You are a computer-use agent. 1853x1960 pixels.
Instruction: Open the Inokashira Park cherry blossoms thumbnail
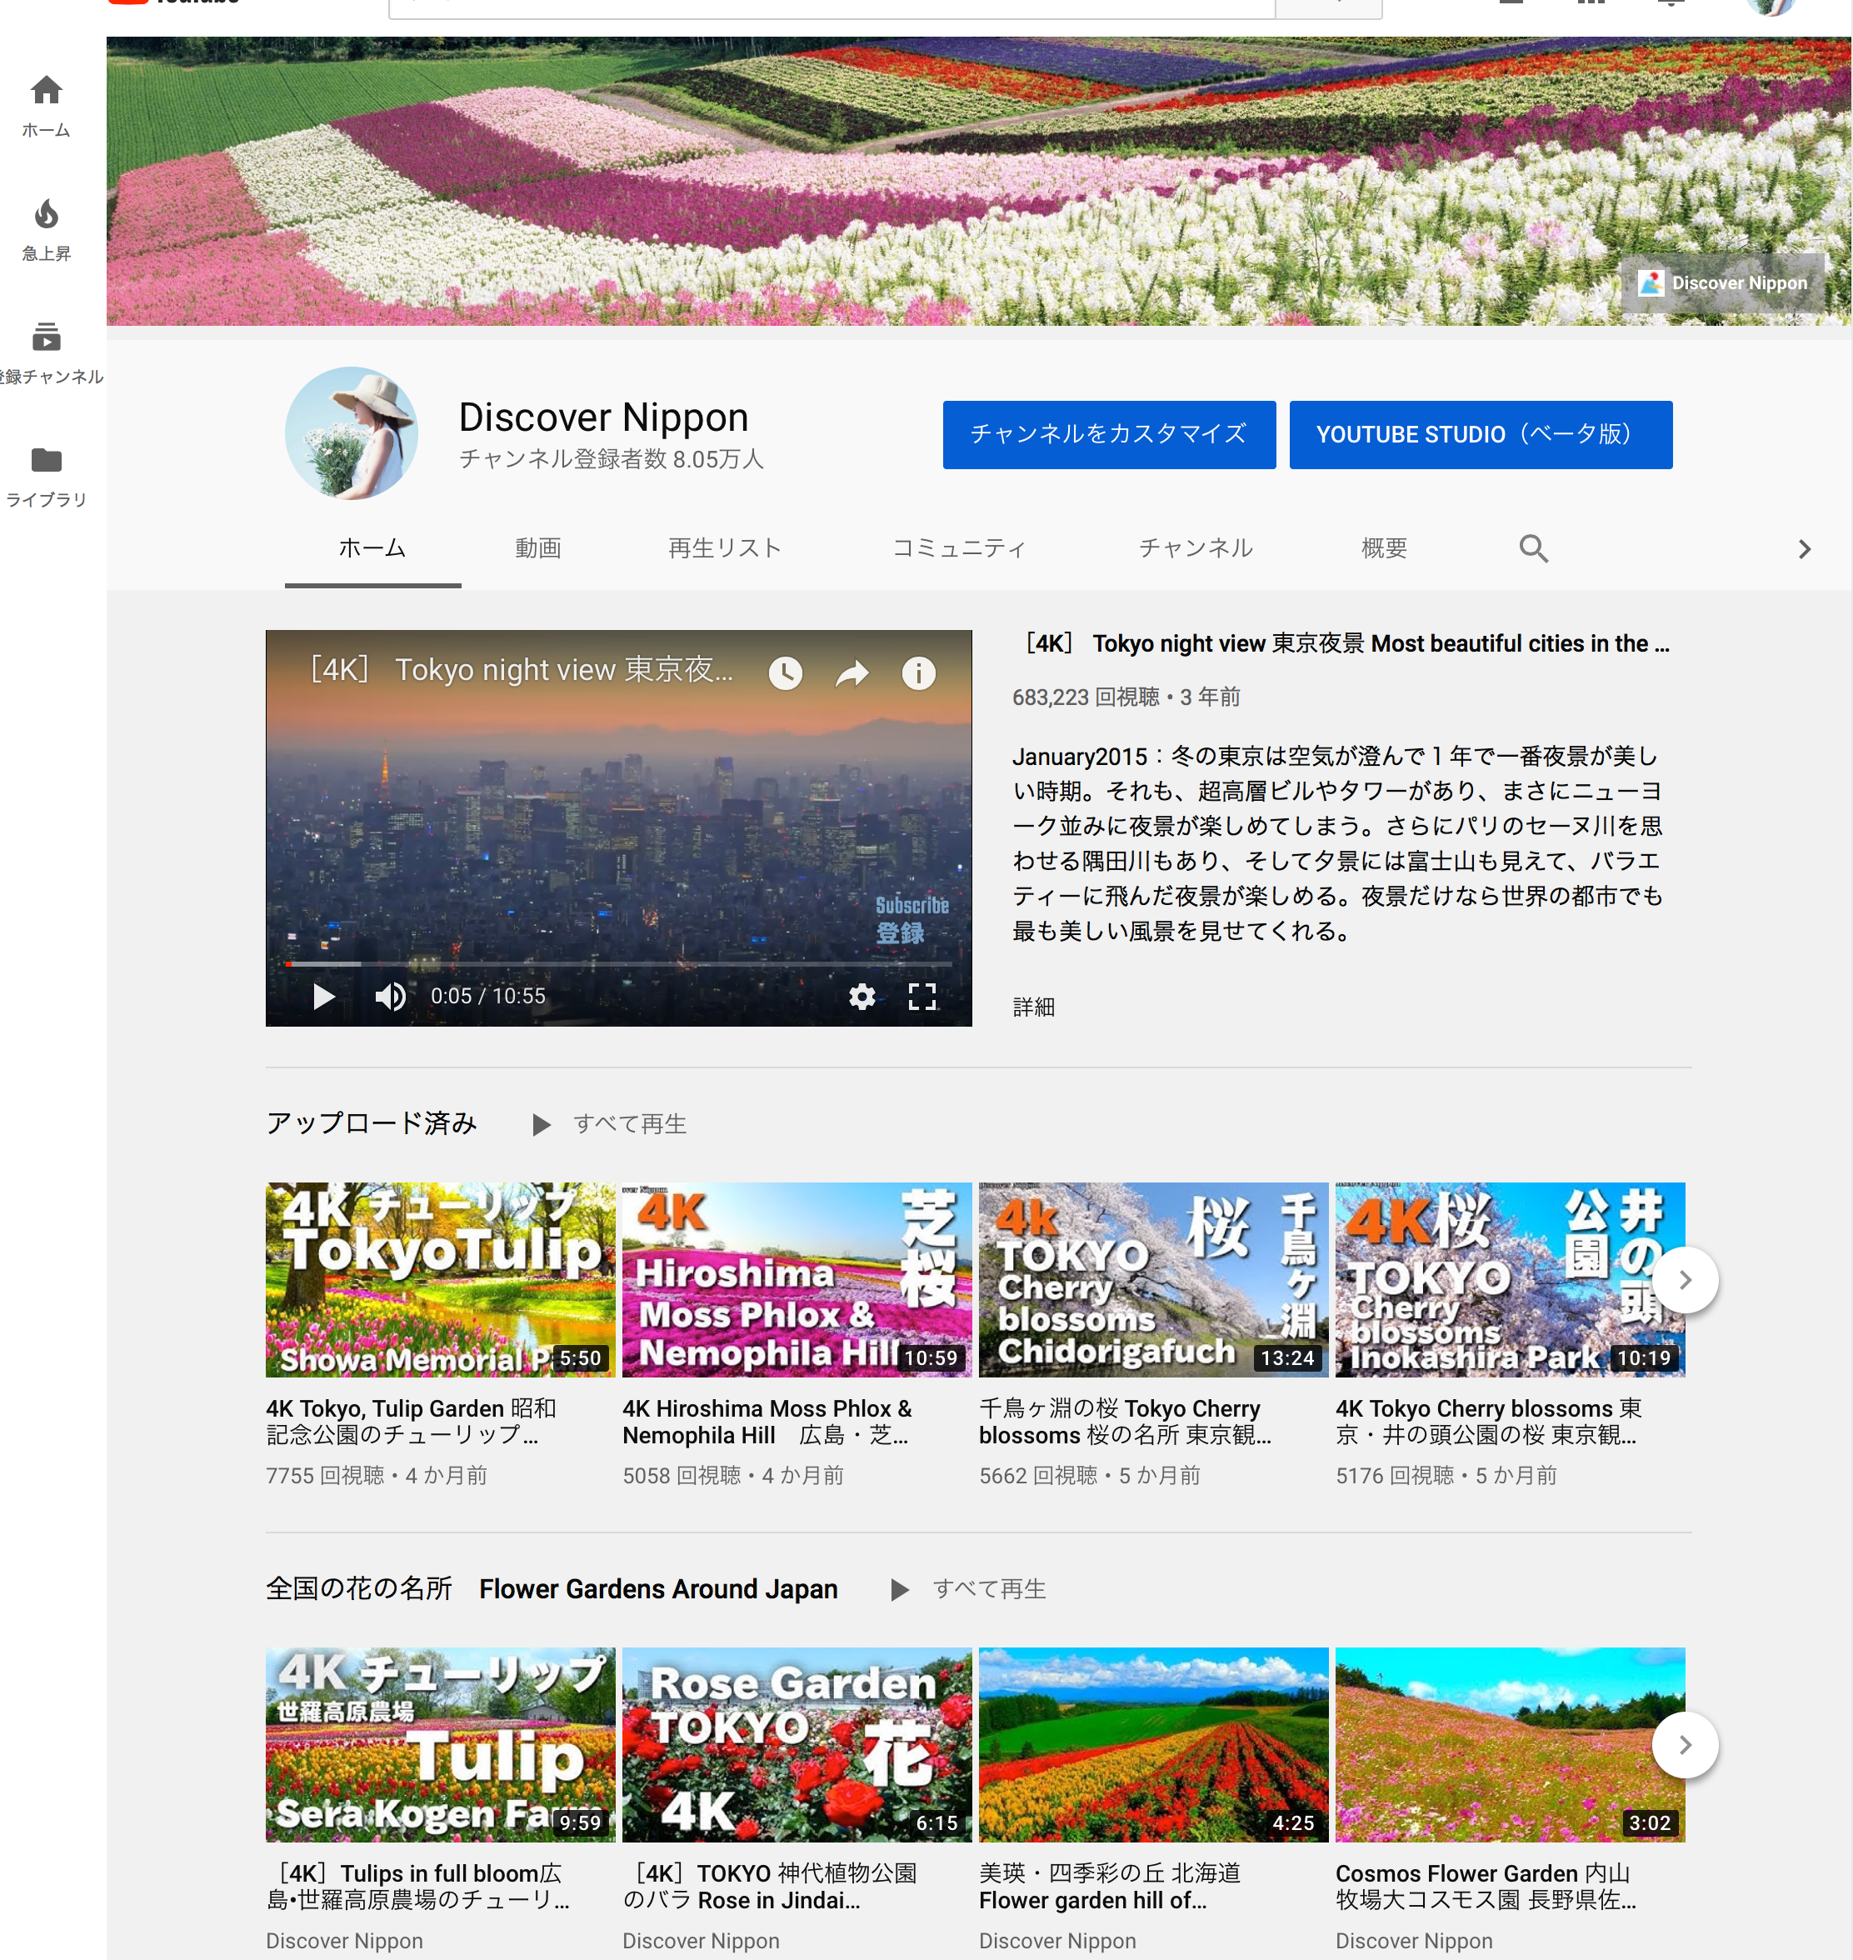pyautogui.click(x=1511, y=1279)
